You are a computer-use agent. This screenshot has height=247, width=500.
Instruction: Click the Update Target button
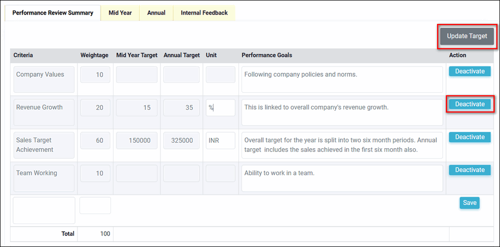point(466,36)
